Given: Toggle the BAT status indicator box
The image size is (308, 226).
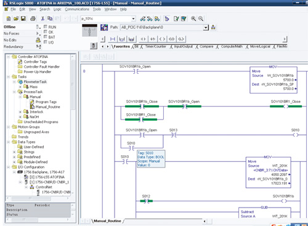Looking at the screenshot, I should pyautogui.click(x=46, y=37).
